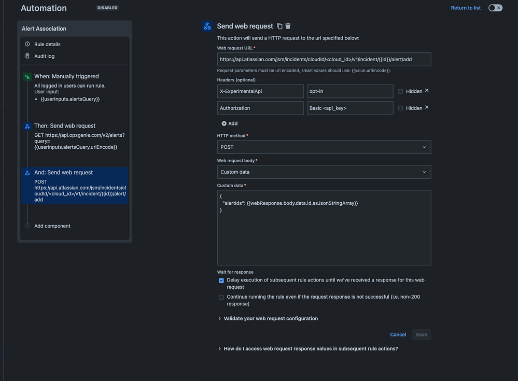Click the Authorization header name field

point(260,108)
